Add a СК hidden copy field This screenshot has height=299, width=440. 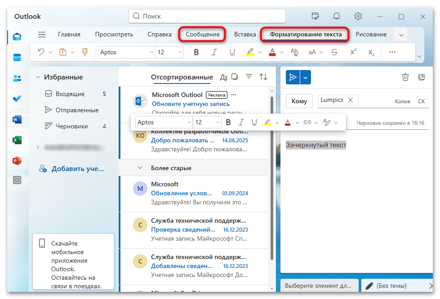(421, 101)
